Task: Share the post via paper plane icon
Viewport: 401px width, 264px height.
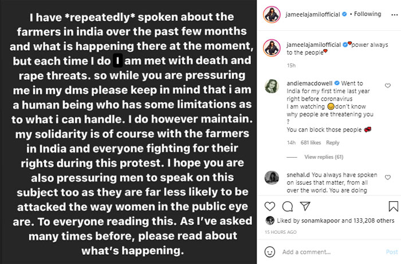Action: click(306, 206)
